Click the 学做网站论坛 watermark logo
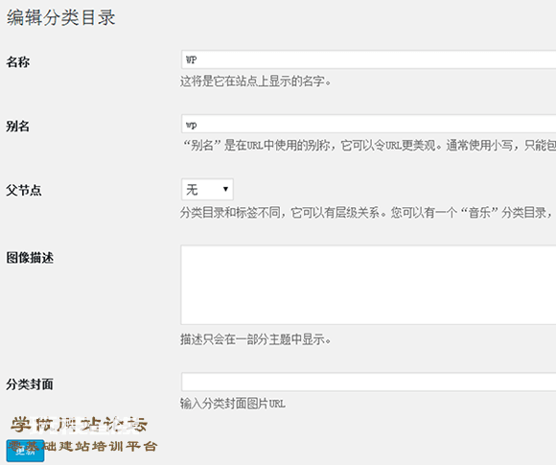Screen dimensions: 556x465 click(x=79, y=425)
